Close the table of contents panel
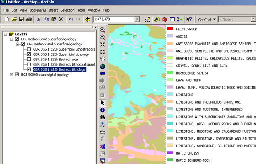The height and width of the screenshot is (164, 256). click(x=95, y=27)
